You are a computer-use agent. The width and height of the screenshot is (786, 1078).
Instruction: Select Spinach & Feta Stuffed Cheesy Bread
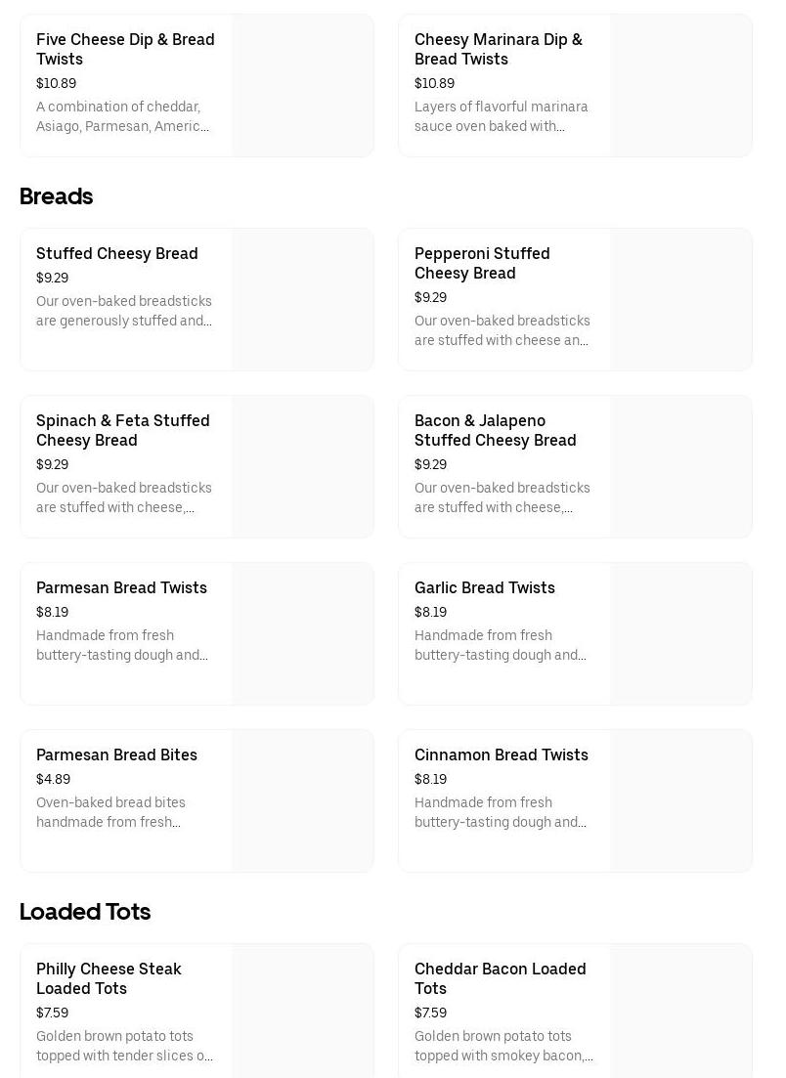123,430
